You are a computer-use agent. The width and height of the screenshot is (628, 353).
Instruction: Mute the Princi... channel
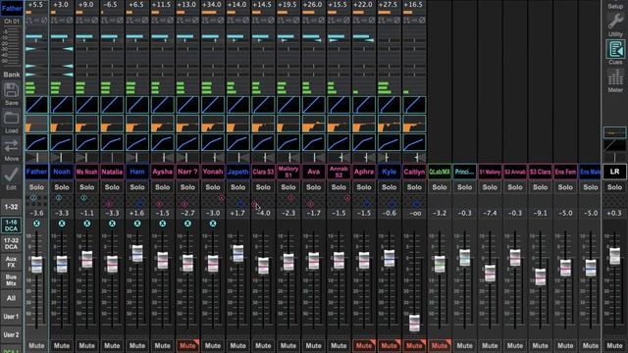[x=464, y=345]
